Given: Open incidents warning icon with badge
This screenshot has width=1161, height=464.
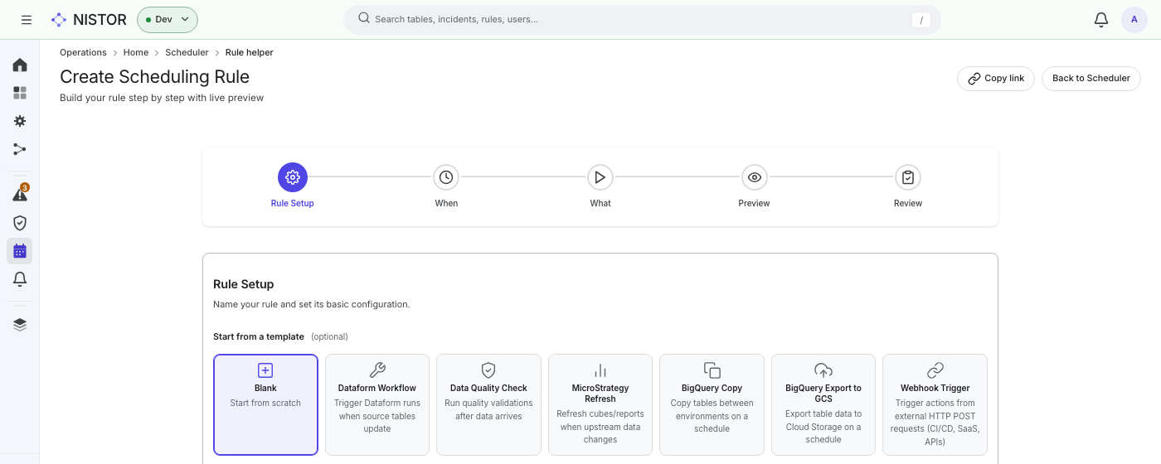Looking at the screenshot, I should [x=20, y=194].
